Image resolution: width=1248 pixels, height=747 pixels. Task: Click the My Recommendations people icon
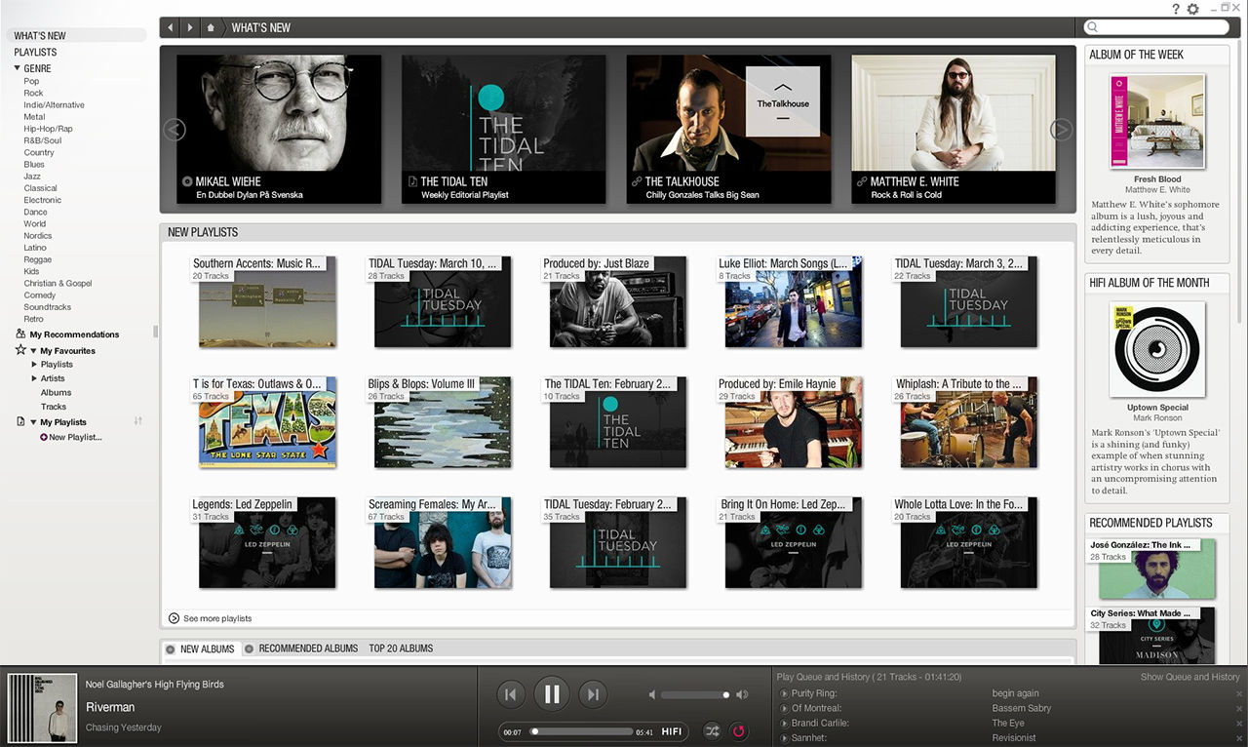[x=20, y=334]
